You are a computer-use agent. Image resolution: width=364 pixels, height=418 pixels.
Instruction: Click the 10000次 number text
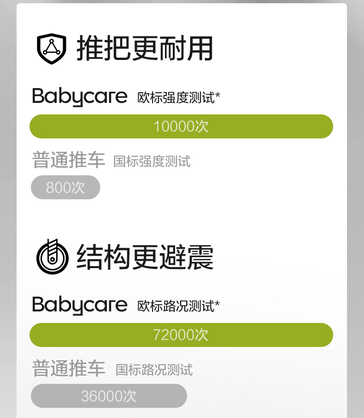[181, 126]
